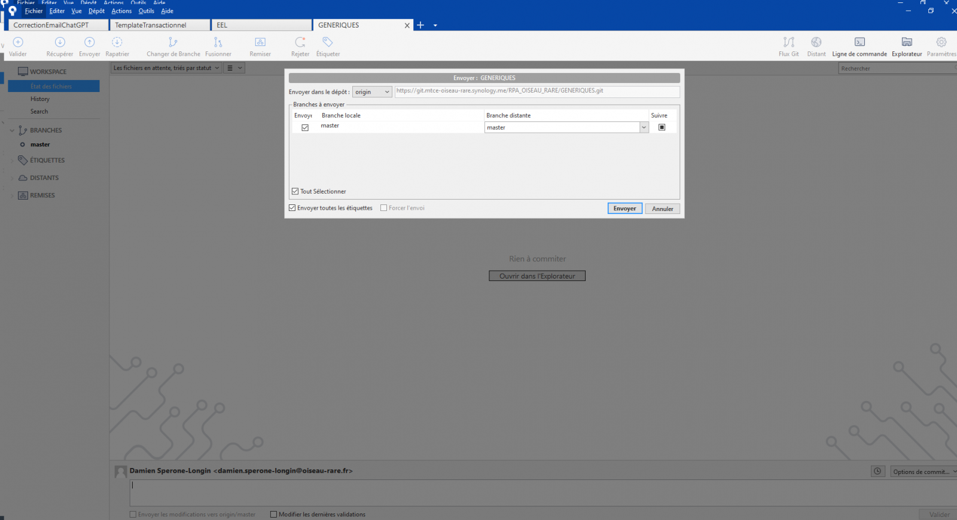Image resolution: width=957 pixels, height=520 pixels.
Task: Open Ligne de commande terminal
Action: click(x=859, y=42)
